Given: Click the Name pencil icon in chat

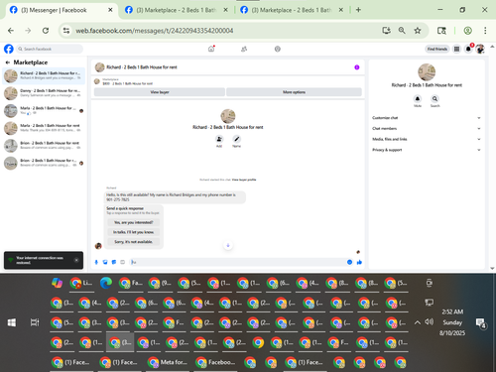Looking at the screenshot, I should tap(236, 139).
